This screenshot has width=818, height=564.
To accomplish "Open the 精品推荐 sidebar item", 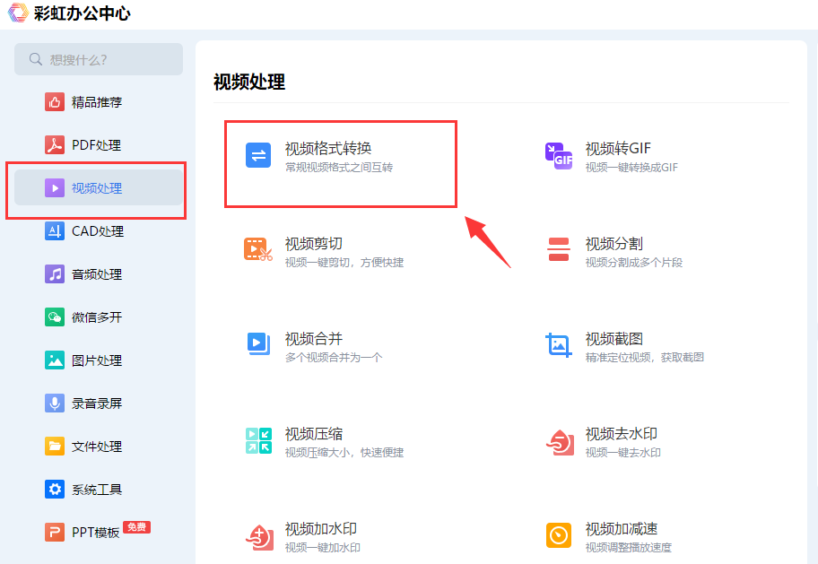I will pyautogui.click(x=99, y=102).
